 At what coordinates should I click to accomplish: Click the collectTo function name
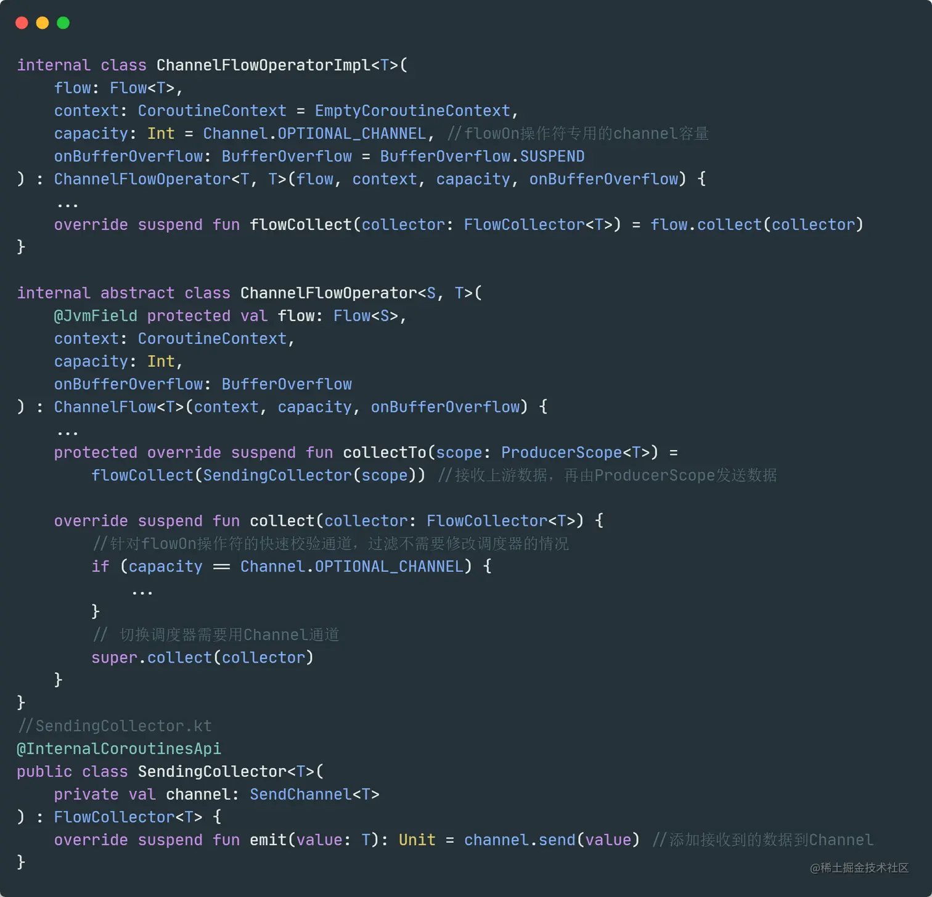click(x=385, y=453)
